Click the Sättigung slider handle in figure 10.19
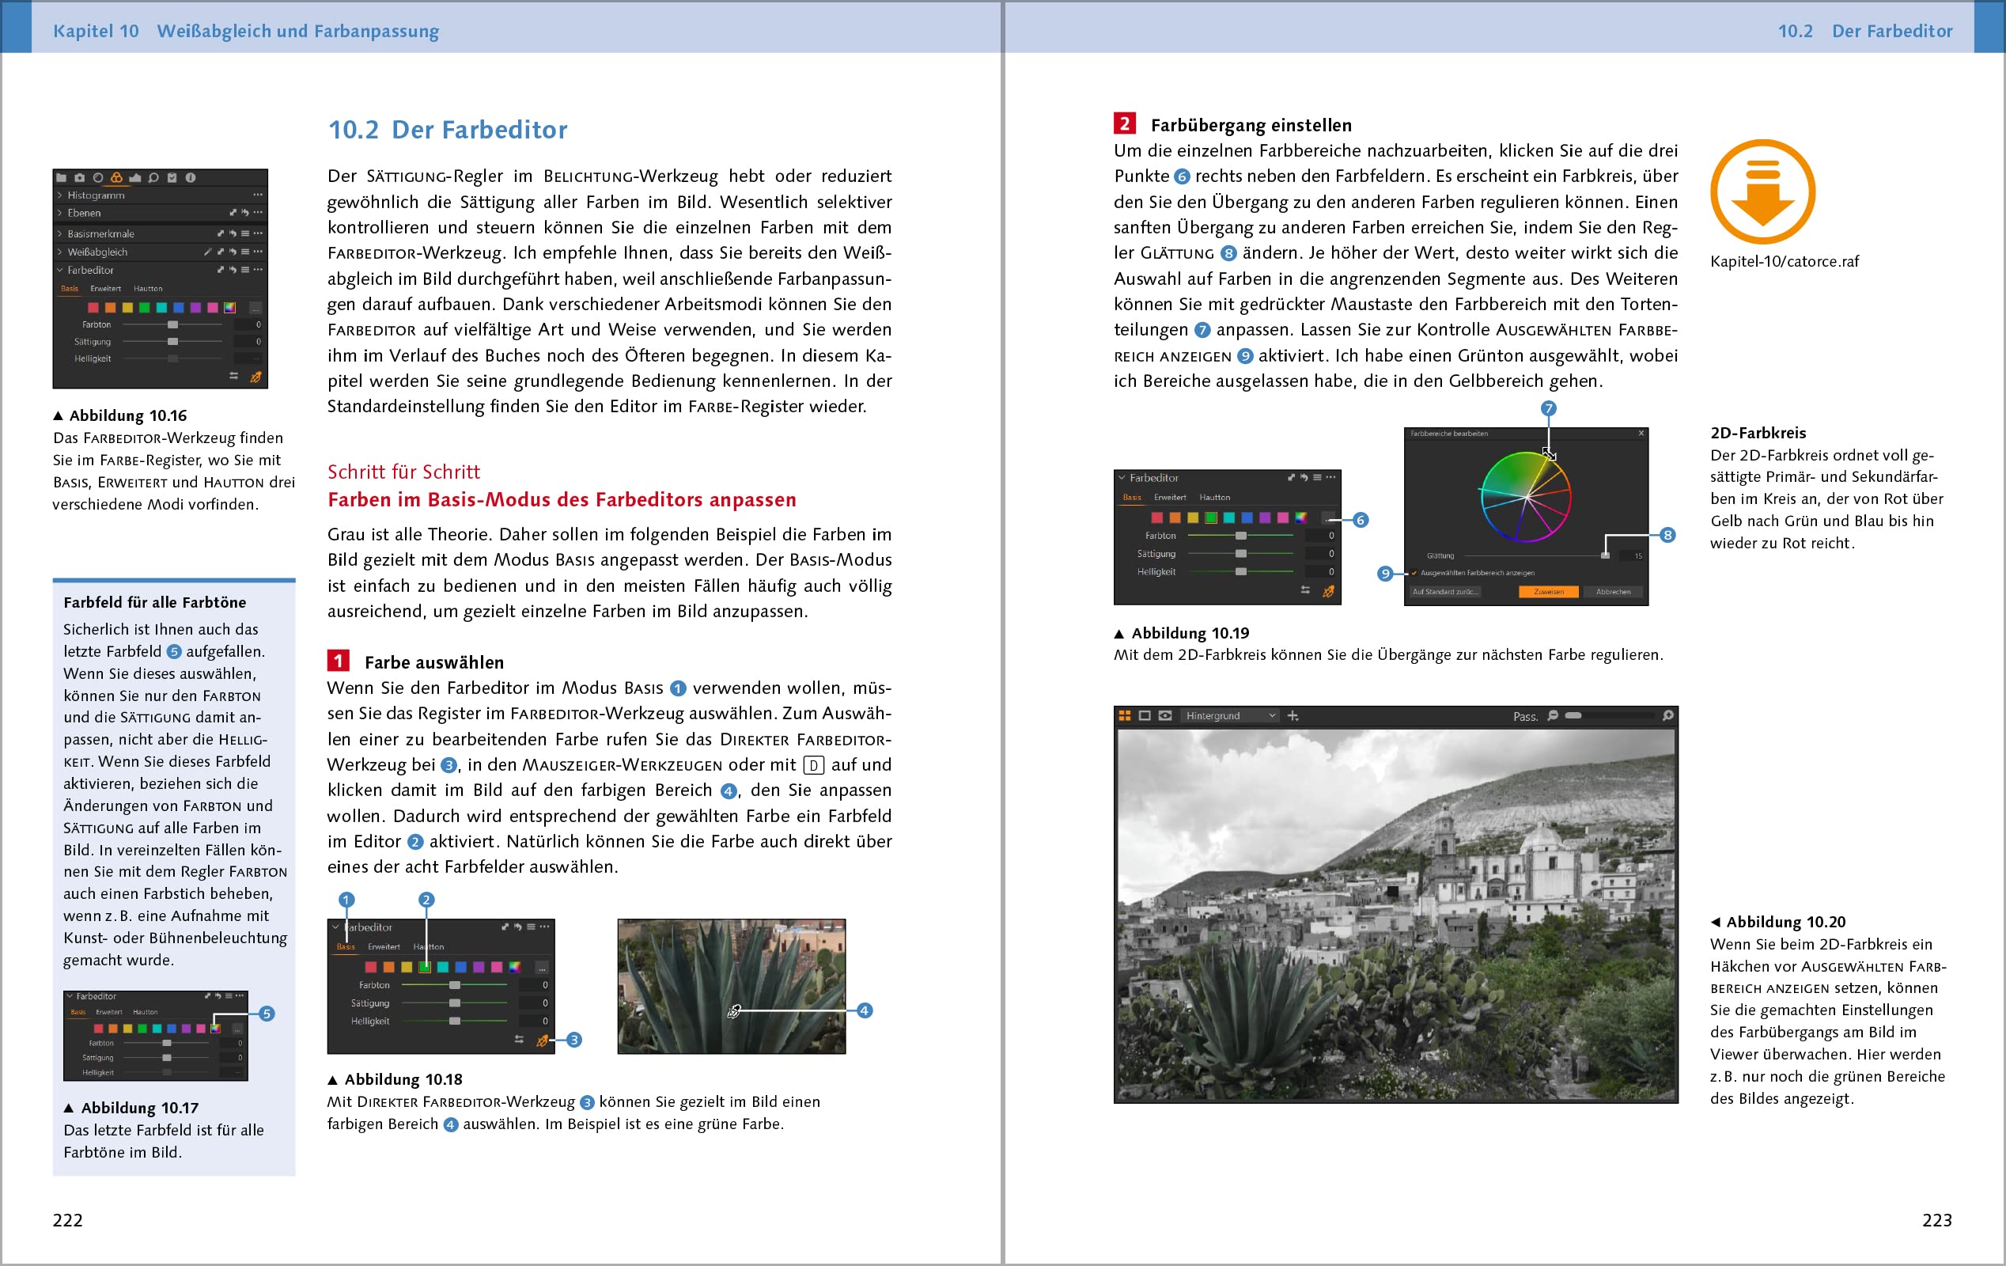Viewport: 2006px width, 1266px height. 1241,553
